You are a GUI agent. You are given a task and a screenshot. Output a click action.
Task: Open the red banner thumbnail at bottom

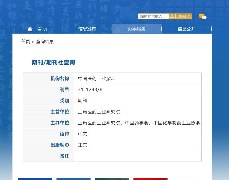[150, 179]
